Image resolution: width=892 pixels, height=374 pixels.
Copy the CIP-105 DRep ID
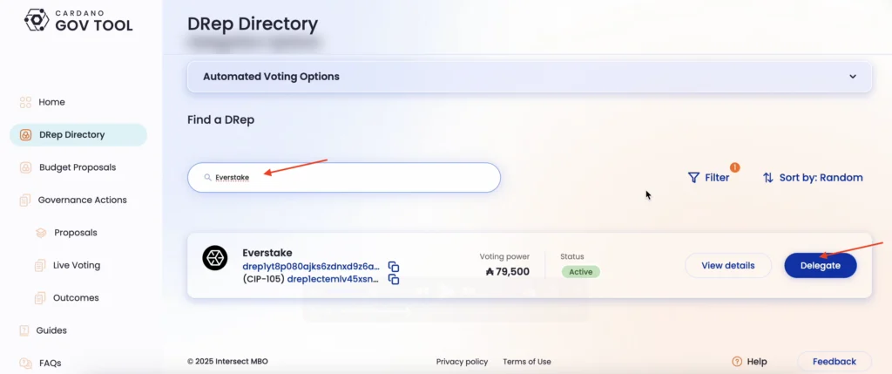pos(393,279)
